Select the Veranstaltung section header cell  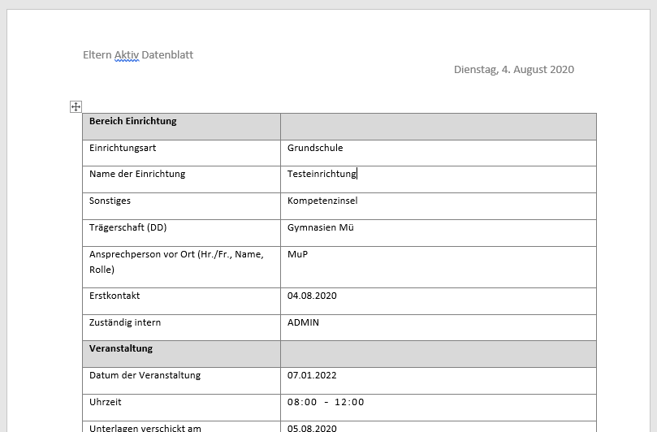(181, 354)
